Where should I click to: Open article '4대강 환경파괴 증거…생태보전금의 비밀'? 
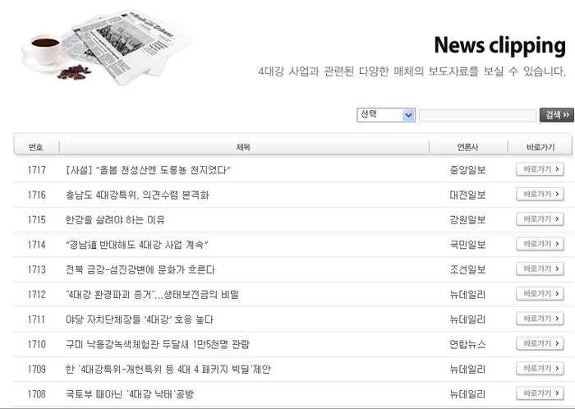(152, 295)
